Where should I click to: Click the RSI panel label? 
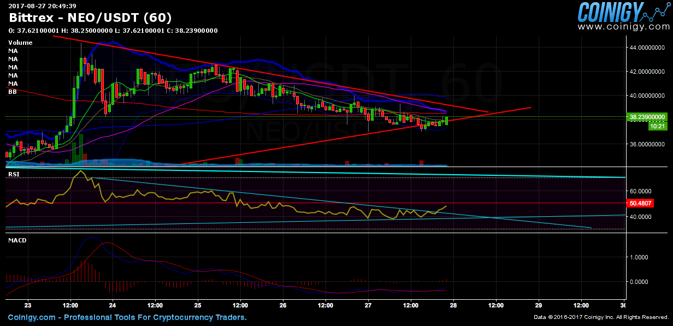click(13, 174)
